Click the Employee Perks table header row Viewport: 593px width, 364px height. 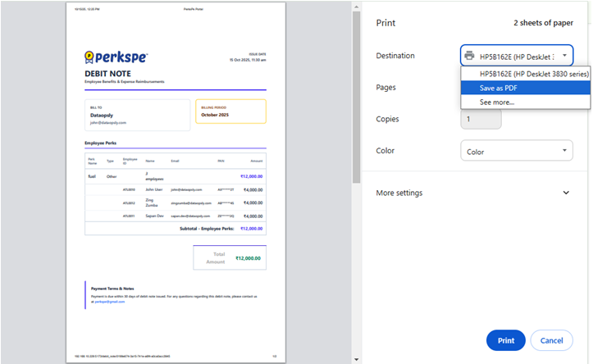pyautogui.click(x=176, y=161)
